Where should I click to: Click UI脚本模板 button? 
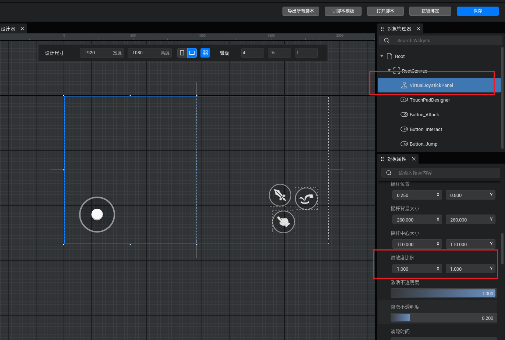[343, 11]
